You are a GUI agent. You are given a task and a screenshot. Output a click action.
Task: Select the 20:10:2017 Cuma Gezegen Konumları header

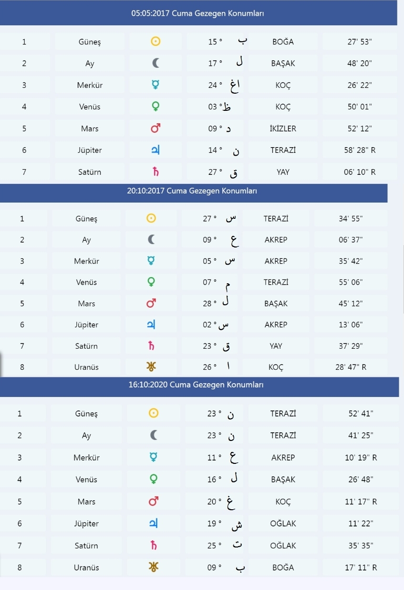click(x=192, y=191)
